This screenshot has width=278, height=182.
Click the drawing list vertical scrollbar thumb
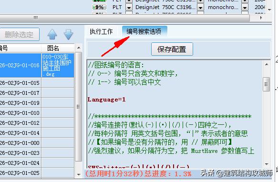(x=78, y=107)
